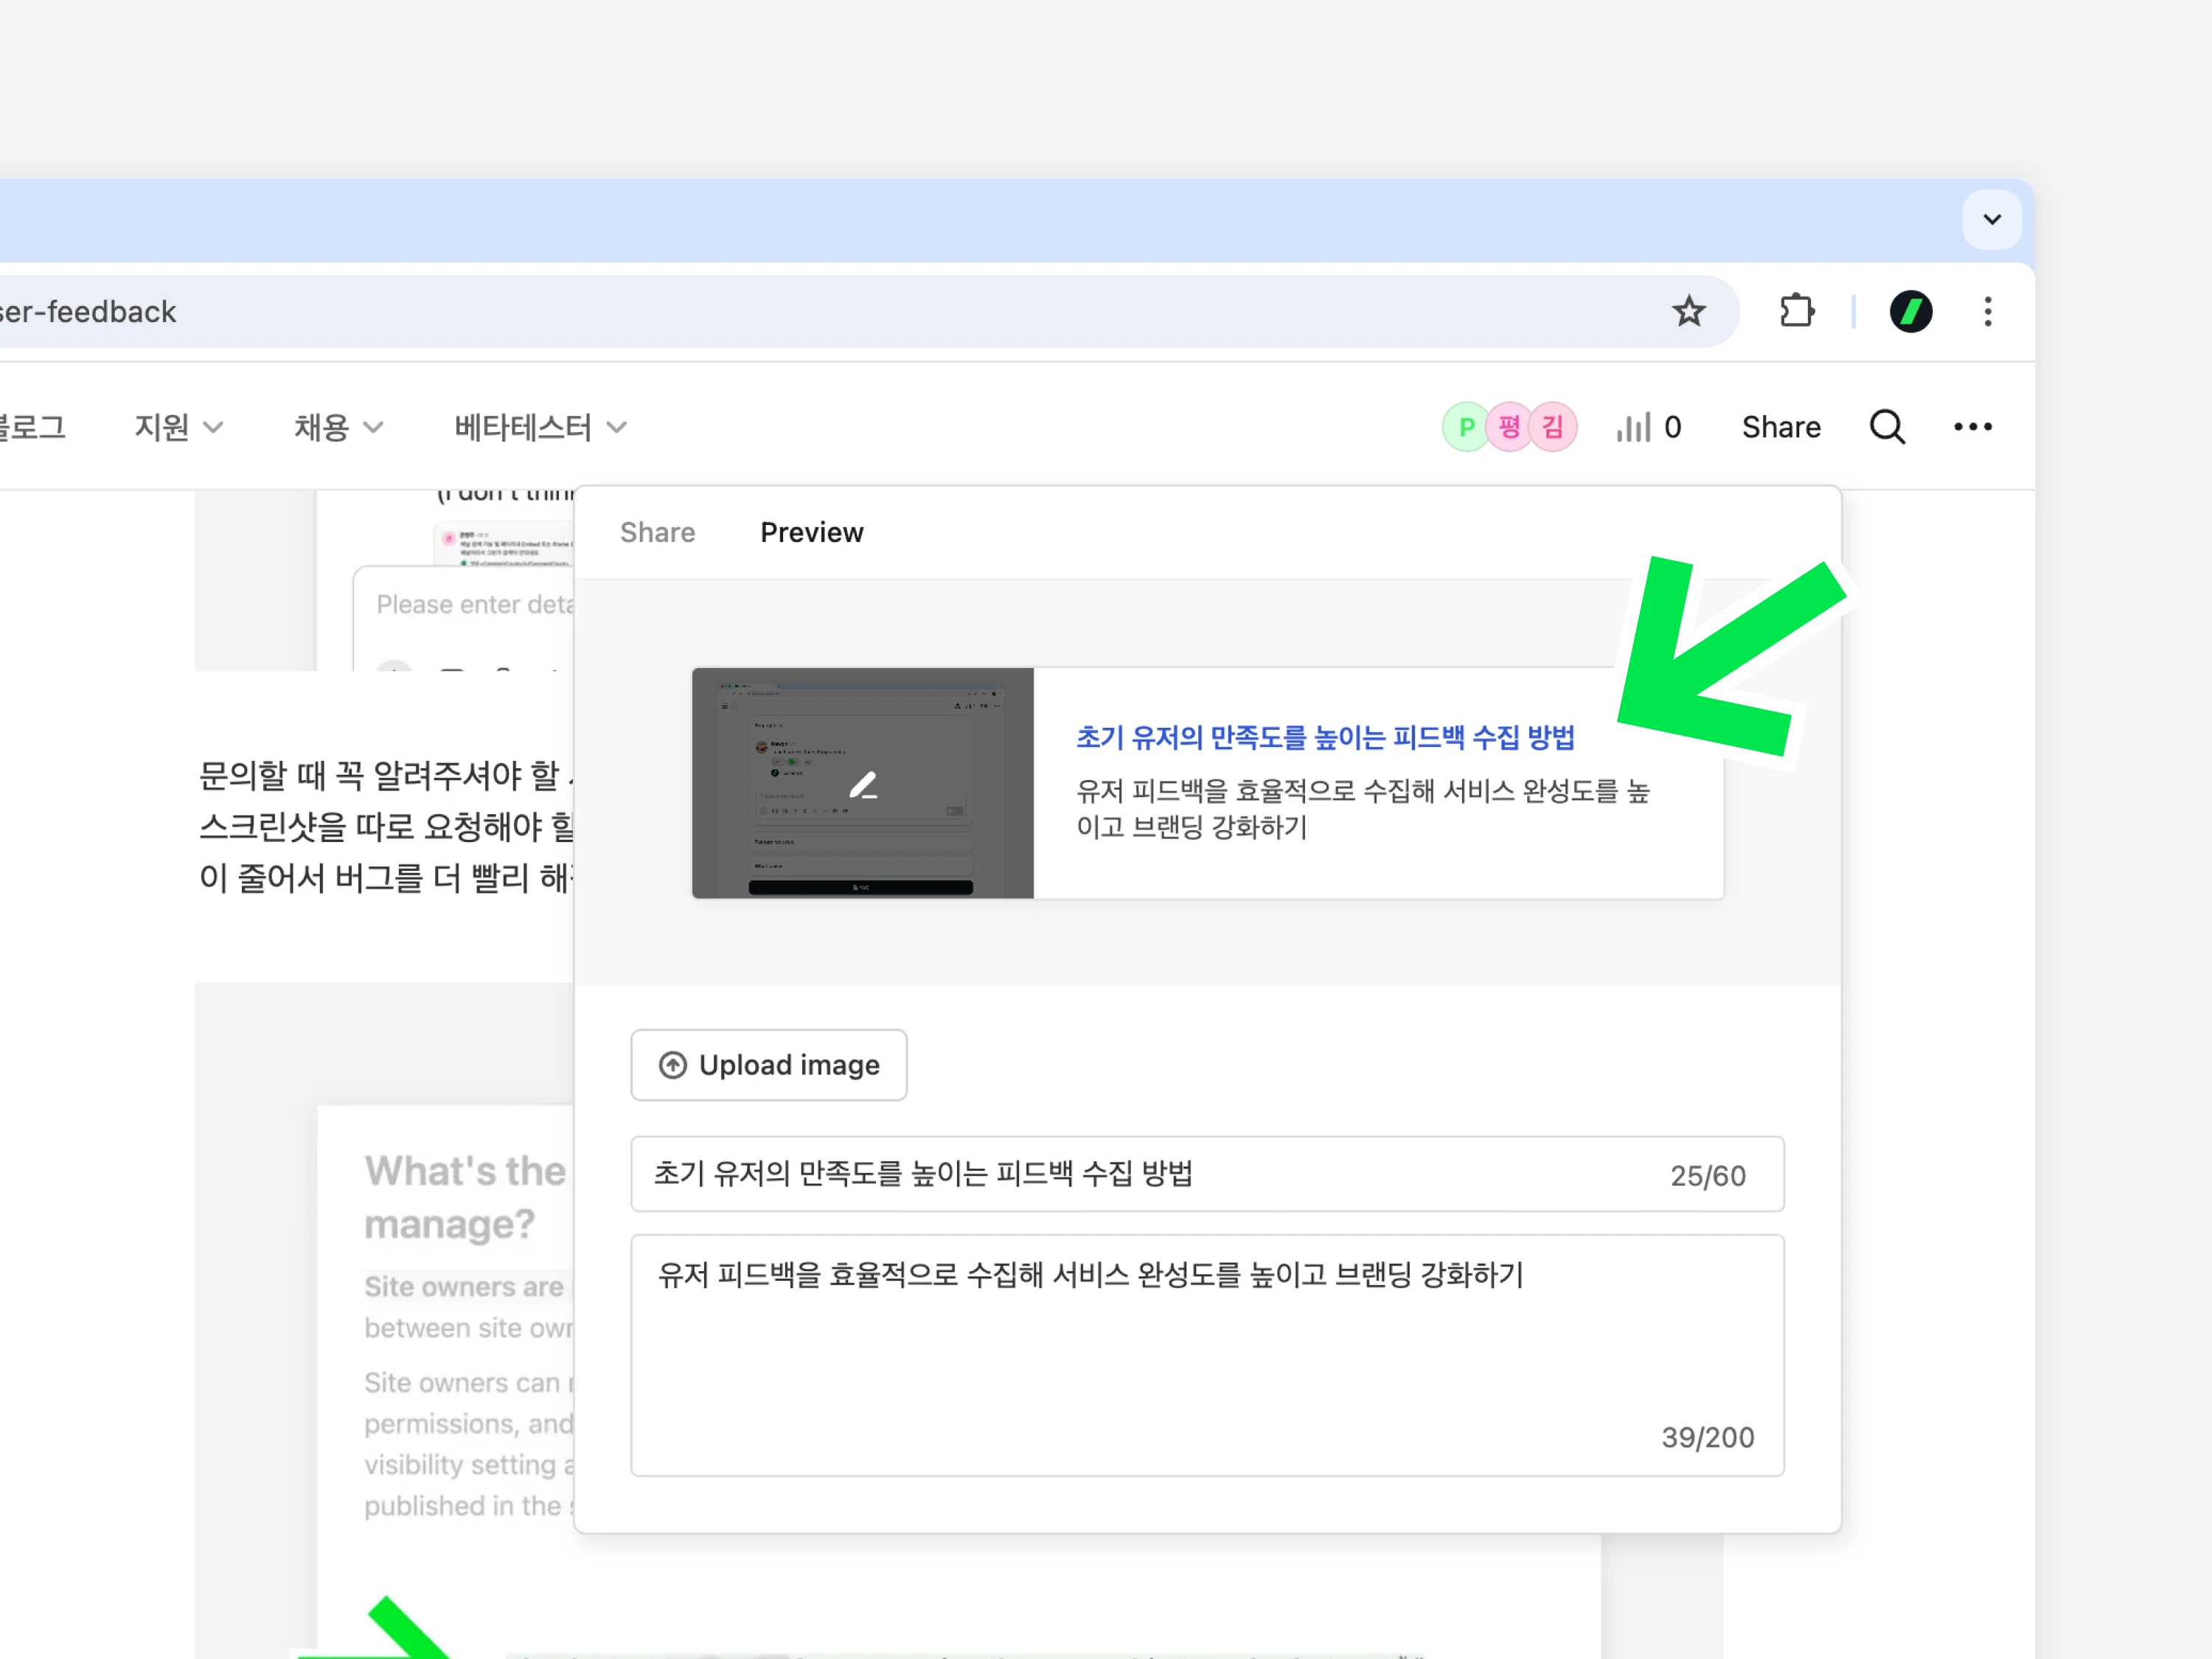Click the preview description text area

[x=1207, y=1356]
